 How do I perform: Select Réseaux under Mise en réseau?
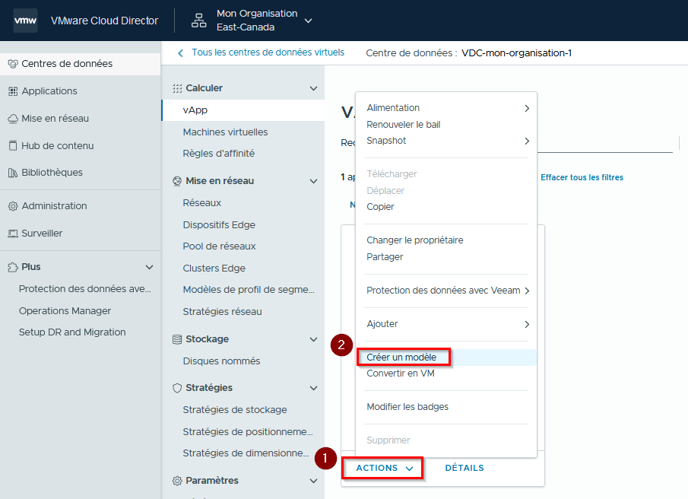[x=201, y=203]
